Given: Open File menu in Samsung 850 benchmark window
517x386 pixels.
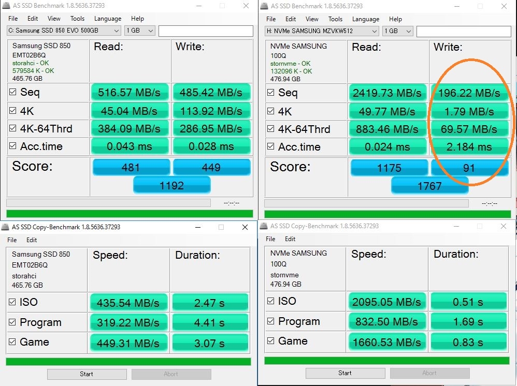Looking at the screenshot, I should point(13,19).
